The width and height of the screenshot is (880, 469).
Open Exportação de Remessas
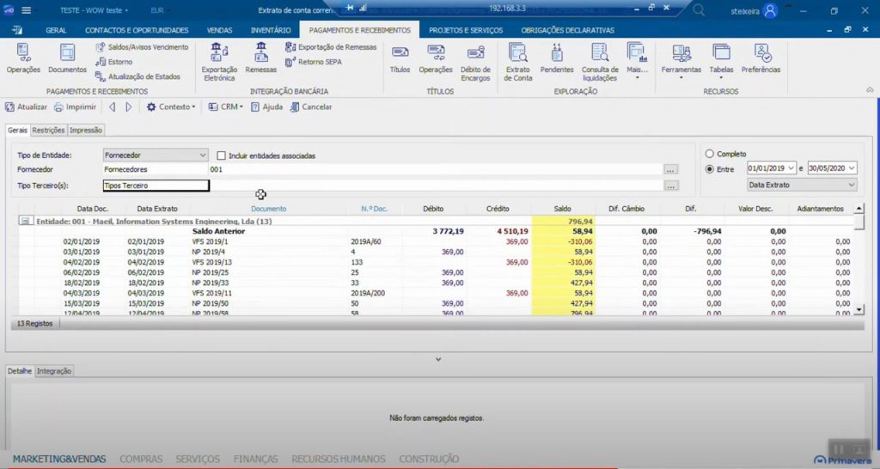tap(331, 47)
